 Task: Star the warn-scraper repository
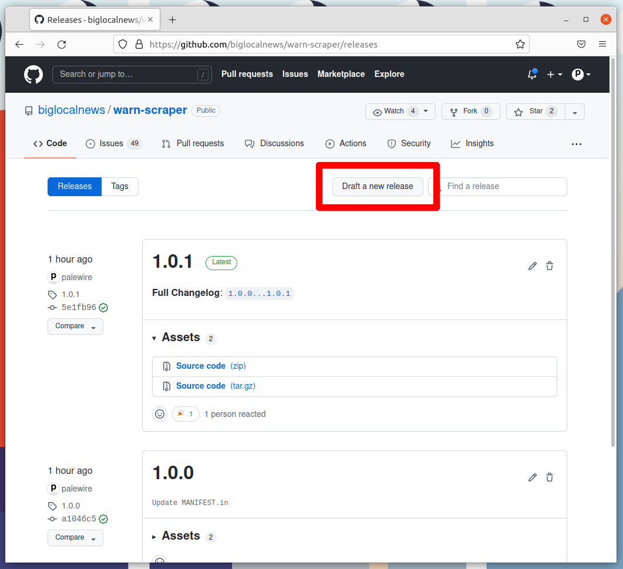536,111
